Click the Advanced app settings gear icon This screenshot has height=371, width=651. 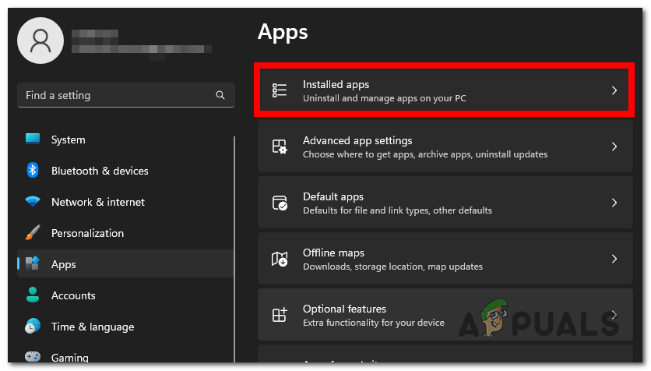(x=280, y=147)
